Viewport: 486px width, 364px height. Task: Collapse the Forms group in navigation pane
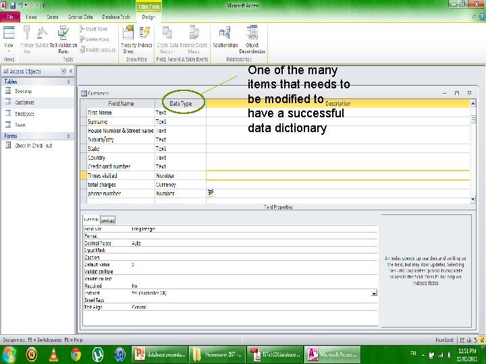[68, 136]
